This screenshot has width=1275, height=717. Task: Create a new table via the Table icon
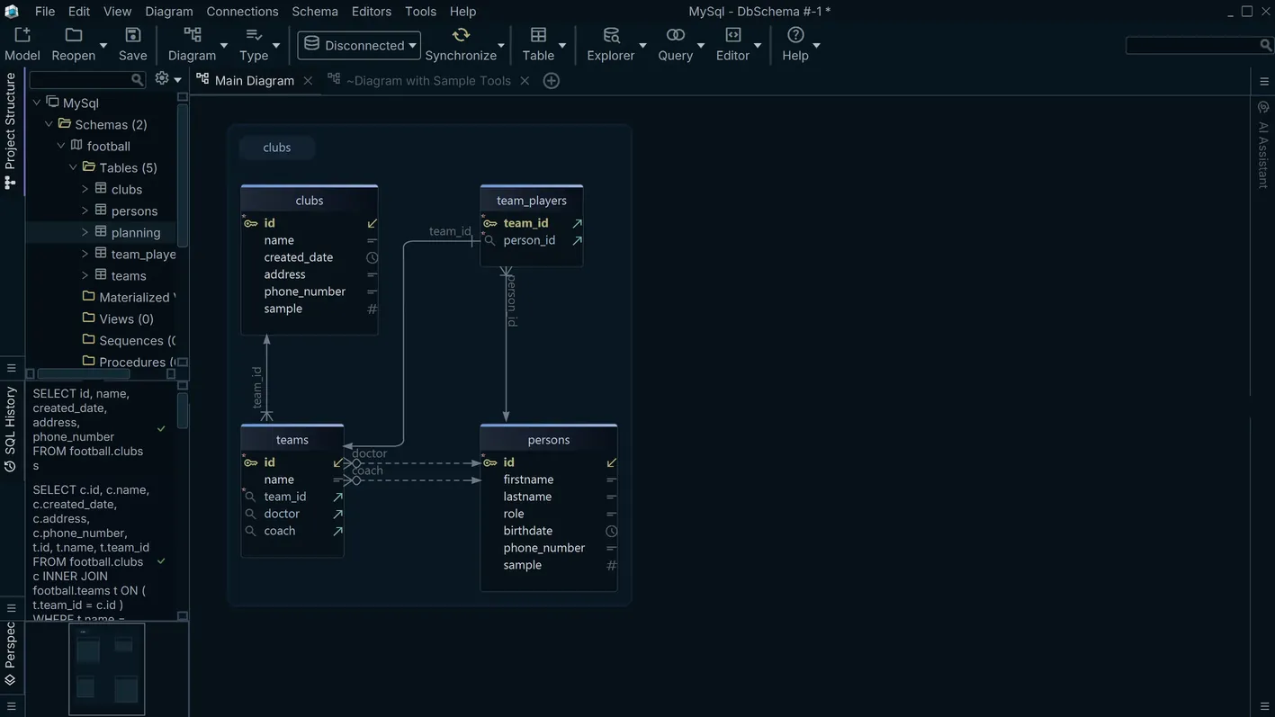pos(537,34)
